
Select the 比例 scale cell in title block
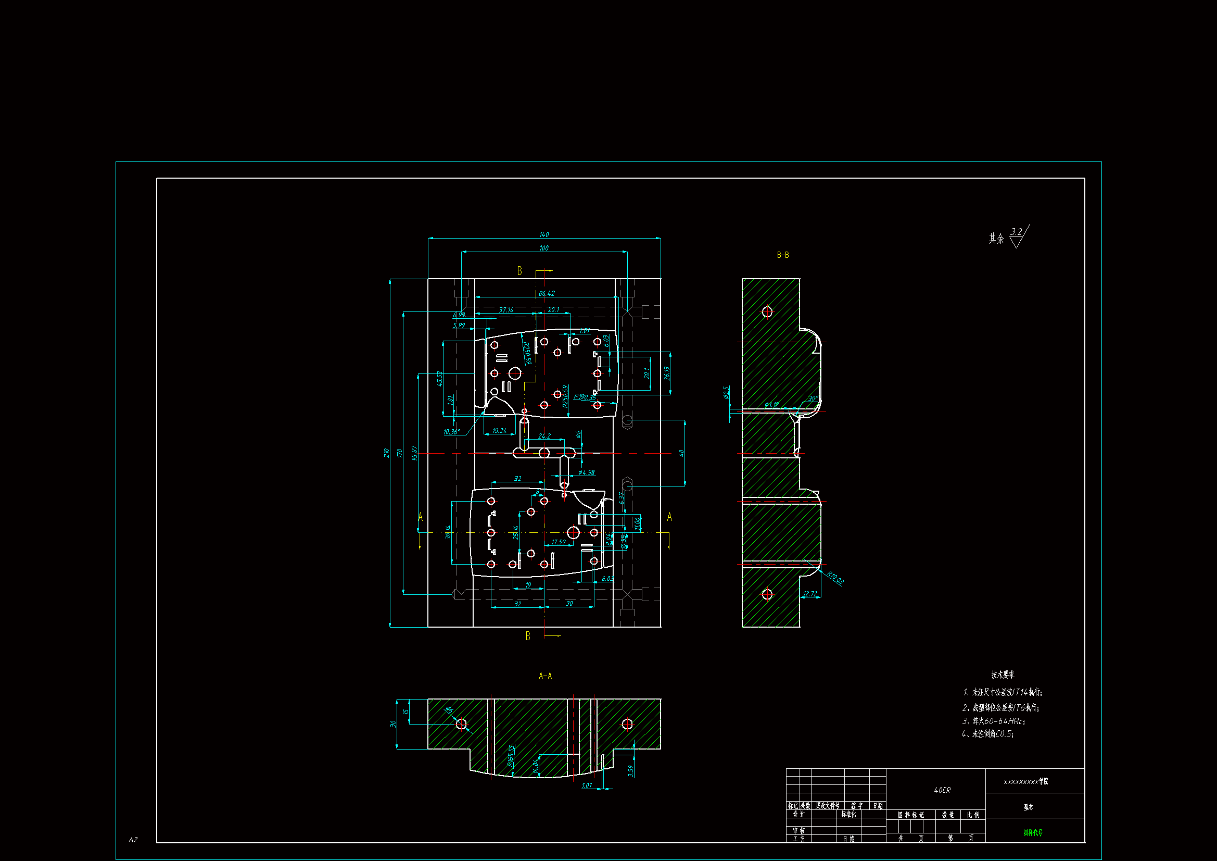coord(973,815)
